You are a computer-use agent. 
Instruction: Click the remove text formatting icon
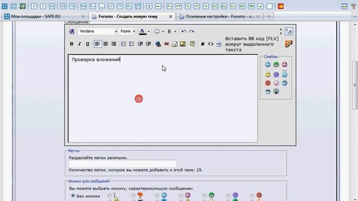72,31
